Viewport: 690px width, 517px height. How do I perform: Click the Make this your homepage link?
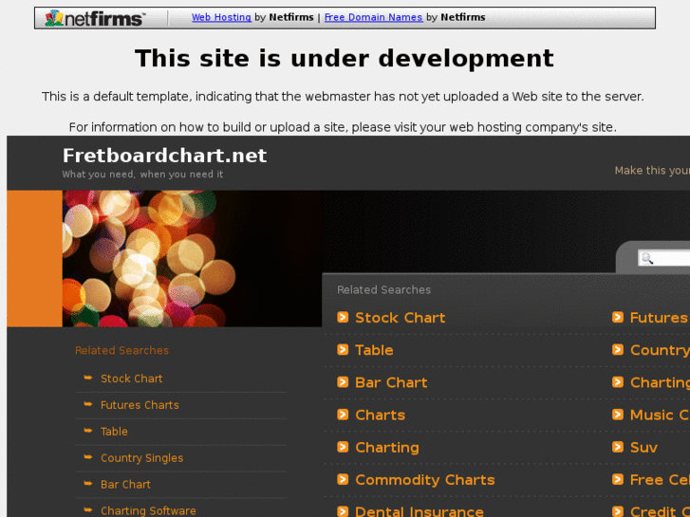tap(652, 171)
